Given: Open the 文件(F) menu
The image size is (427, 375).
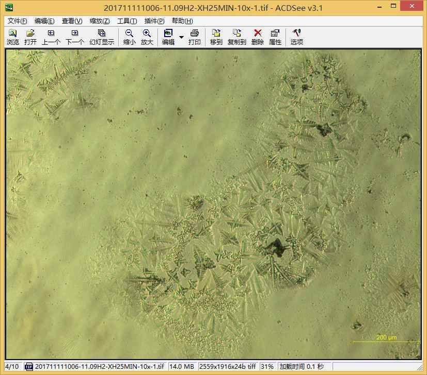Looking at the screenshot, I should [17, 21].
